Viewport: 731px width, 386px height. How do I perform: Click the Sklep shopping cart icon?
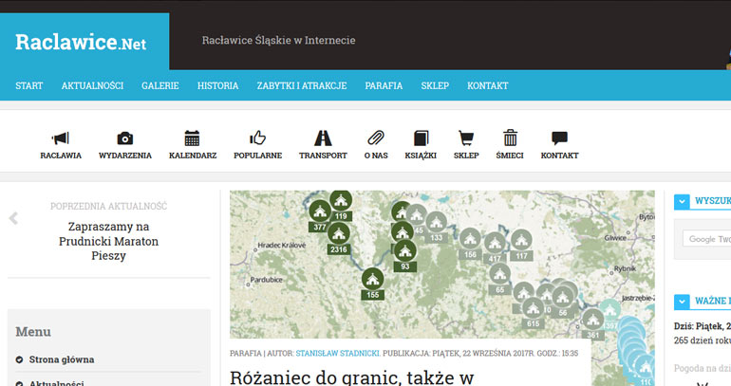tap(466, 138)
